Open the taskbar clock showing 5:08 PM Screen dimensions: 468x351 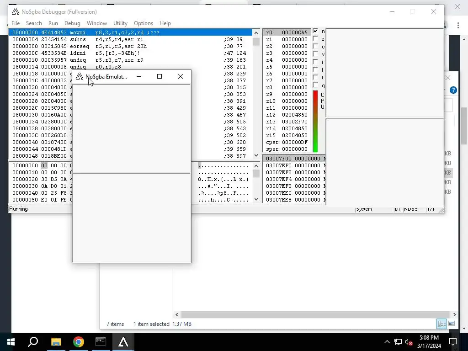pyautogui.click(x=429, y=342)
